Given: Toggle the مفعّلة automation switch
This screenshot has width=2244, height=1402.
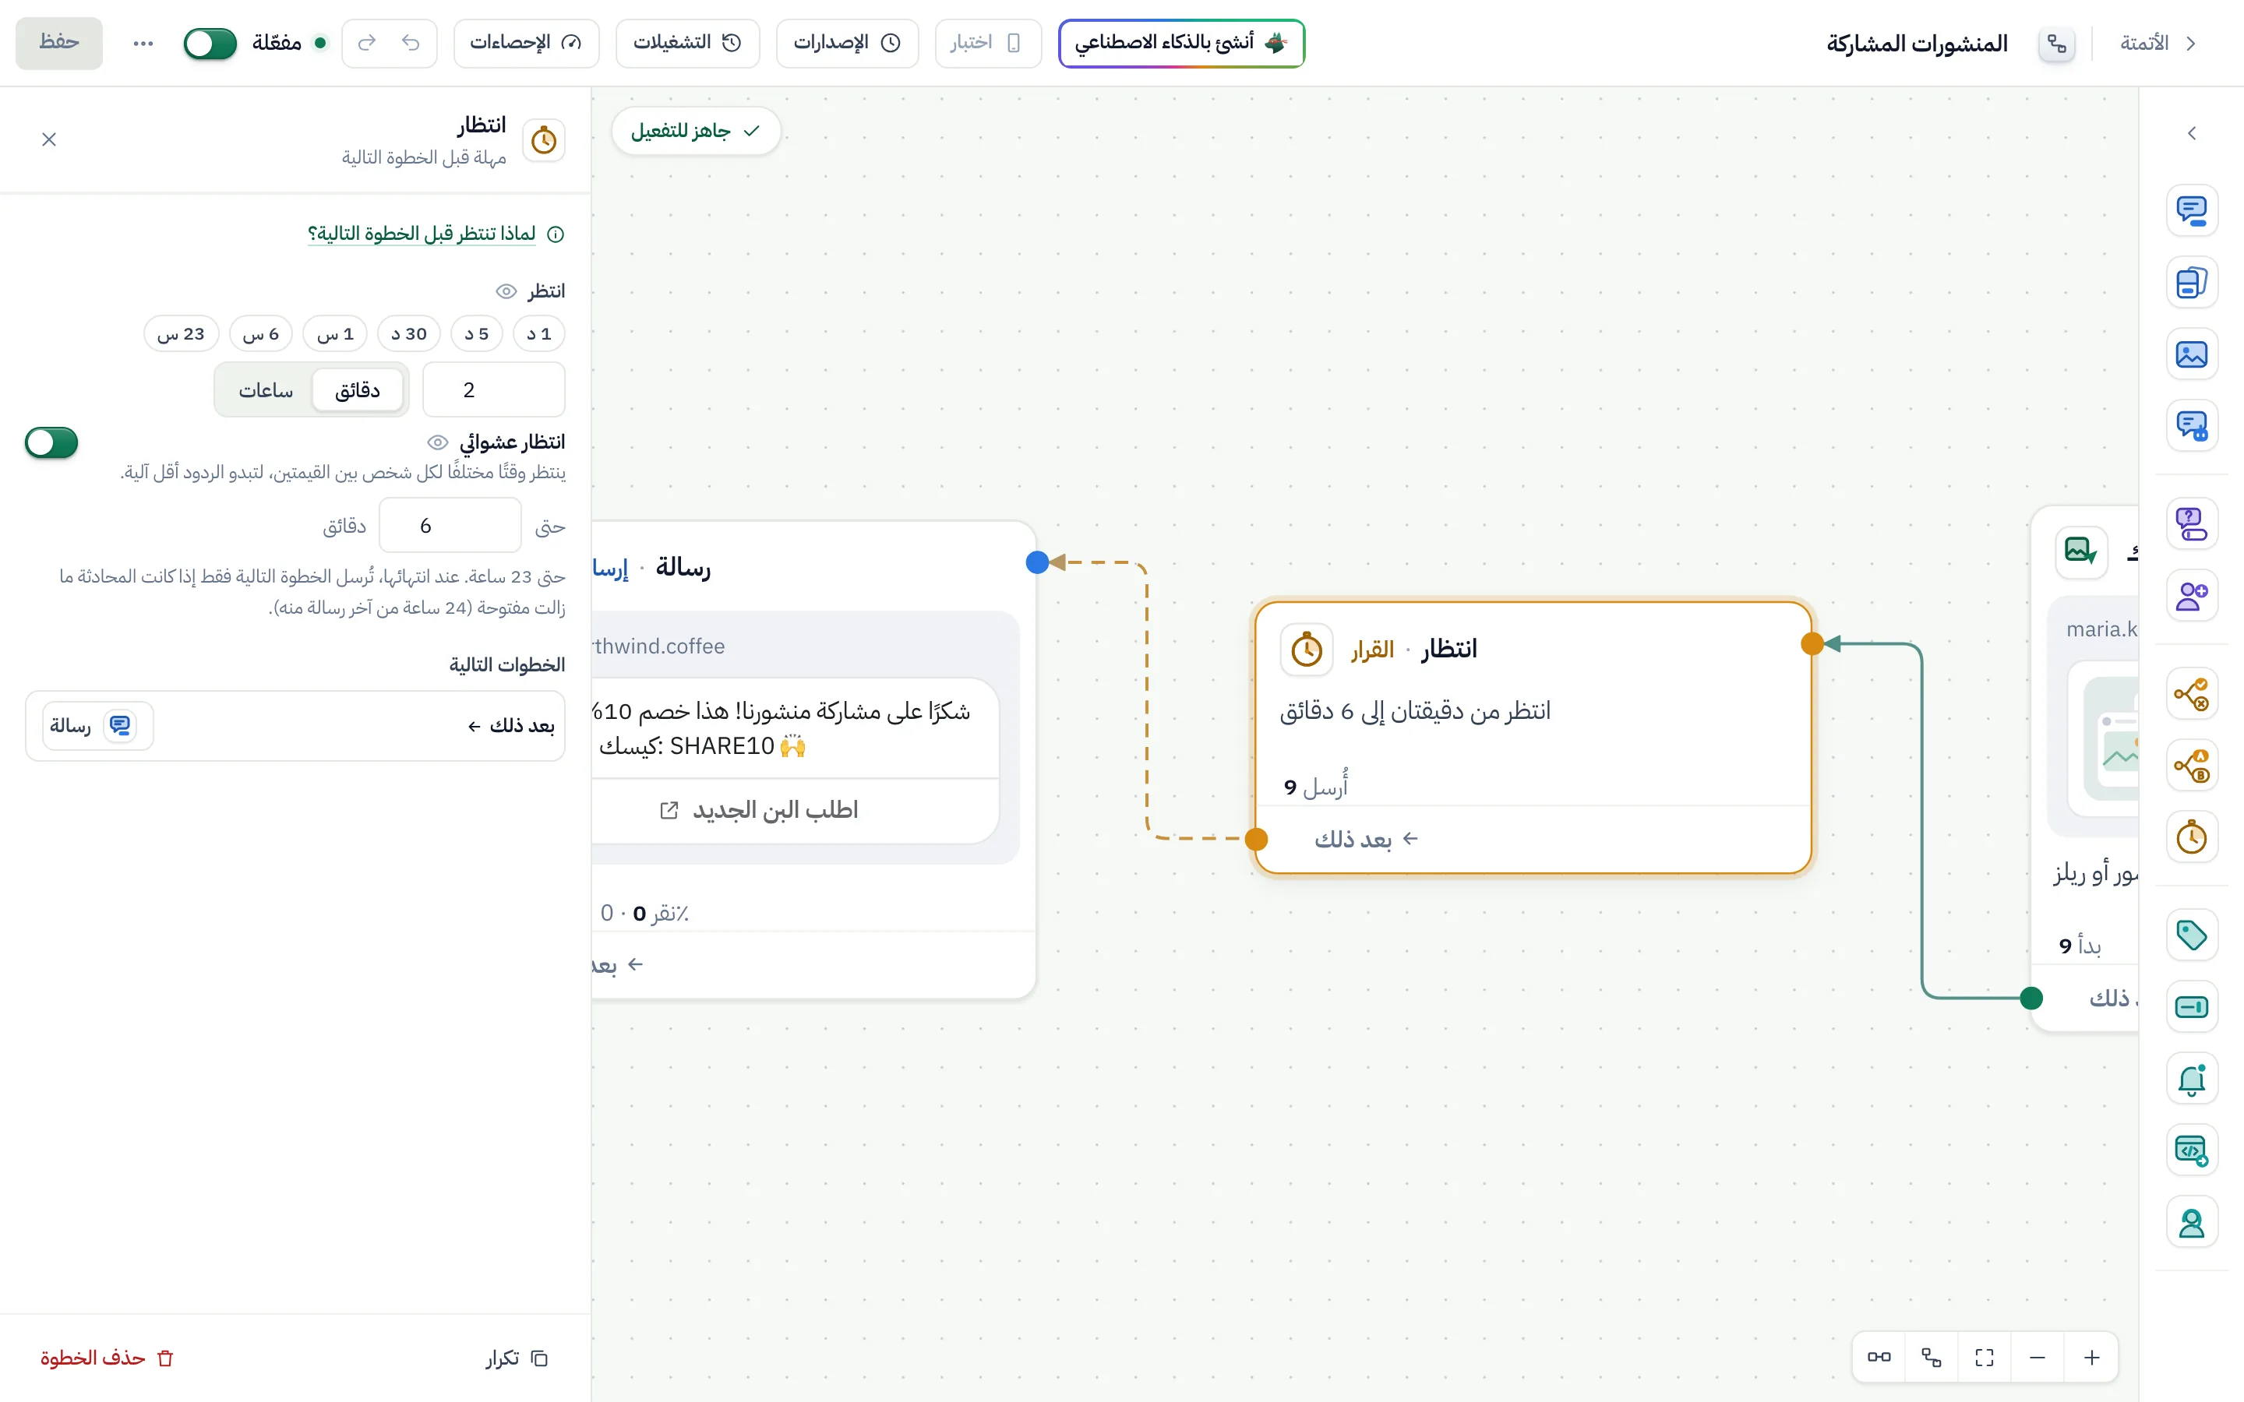Looking at the screenshot, I should pos(210,44).
